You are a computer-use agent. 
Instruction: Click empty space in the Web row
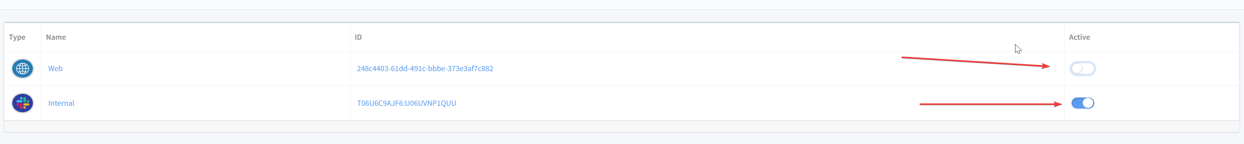pos(676,68)
